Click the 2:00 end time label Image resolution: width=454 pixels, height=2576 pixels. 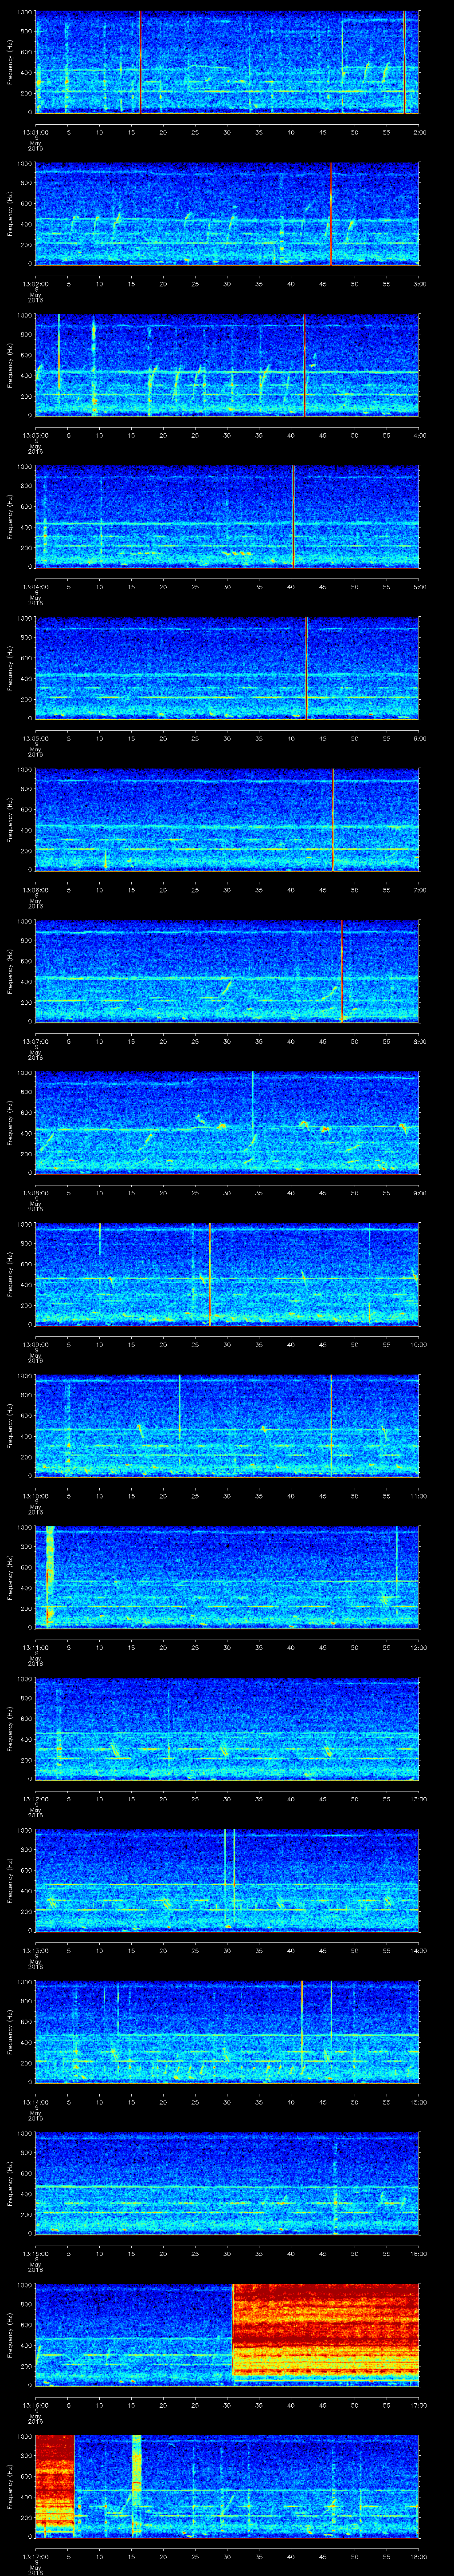pyautogui.click(x=419, y=132)
